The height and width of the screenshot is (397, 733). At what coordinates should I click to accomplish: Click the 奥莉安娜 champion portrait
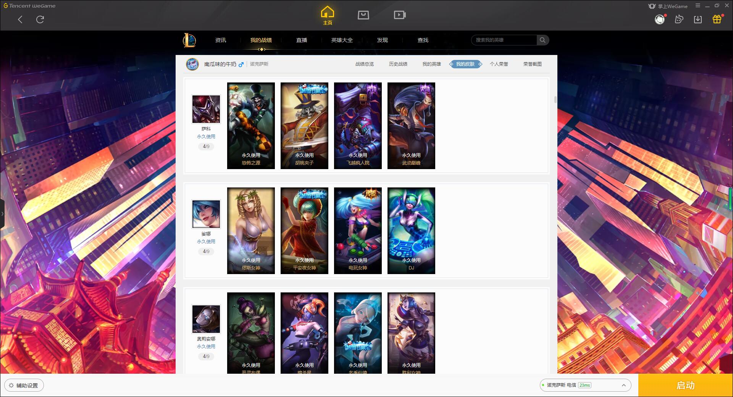tap(206, 319)
